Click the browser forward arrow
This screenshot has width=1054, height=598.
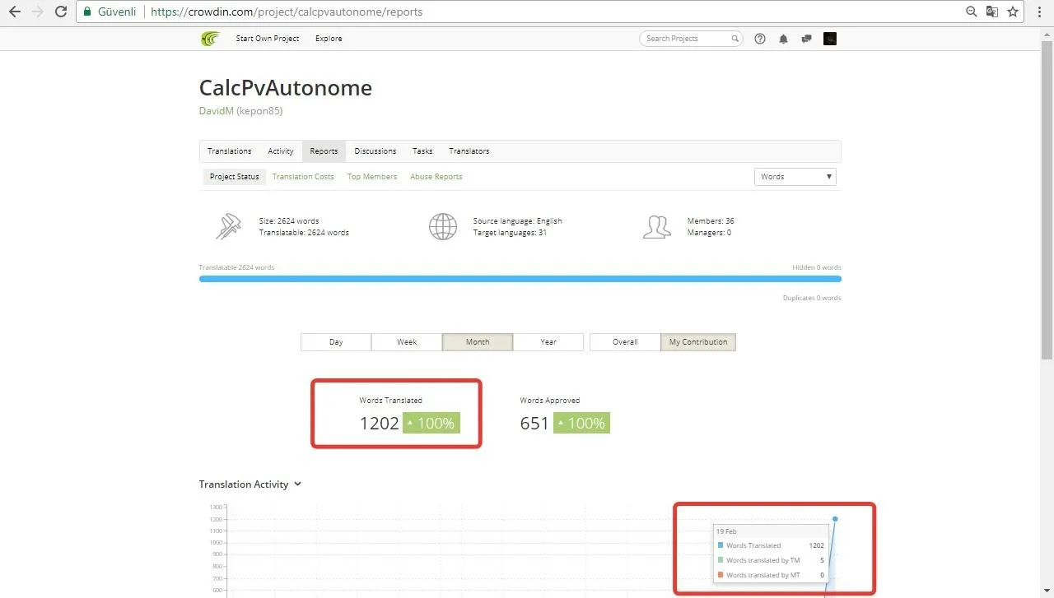pos(38,12)
